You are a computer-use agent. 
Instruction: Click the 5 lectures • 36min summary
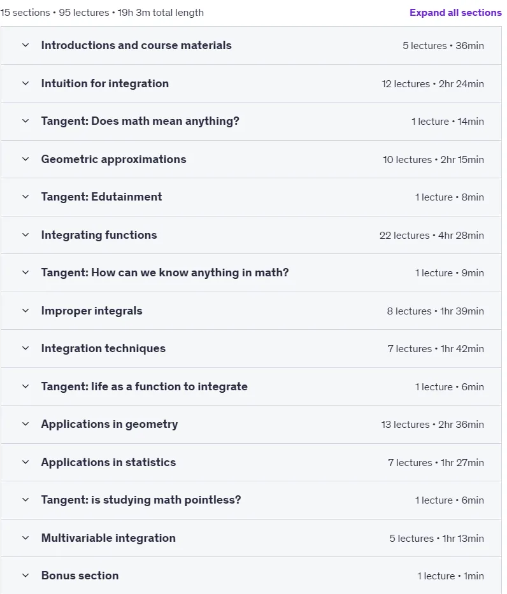click(443, 45)
